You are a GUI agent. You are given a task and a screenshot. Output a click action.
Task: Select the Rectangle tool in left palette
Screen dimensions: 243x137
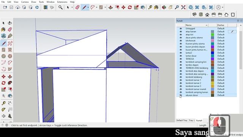click(3, 50)
